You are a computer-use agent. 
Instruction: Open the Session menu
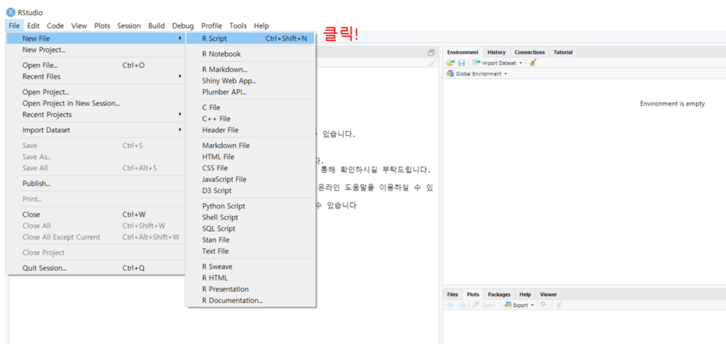(129, 26)
